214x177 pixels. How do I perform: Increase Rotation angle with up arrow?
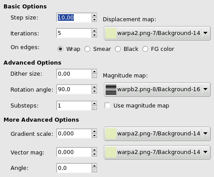pos(94,87)
